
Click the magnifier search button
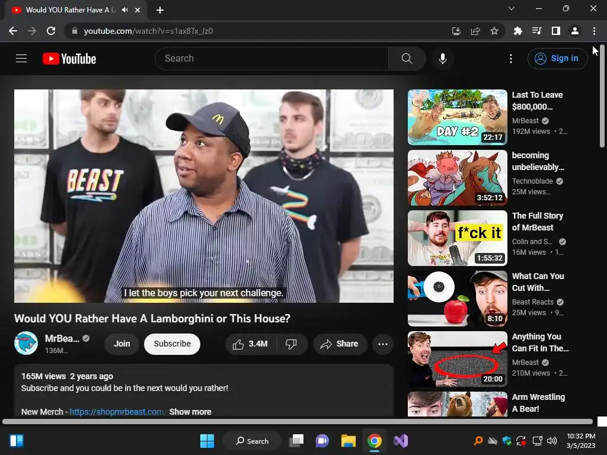pos(407,59)
